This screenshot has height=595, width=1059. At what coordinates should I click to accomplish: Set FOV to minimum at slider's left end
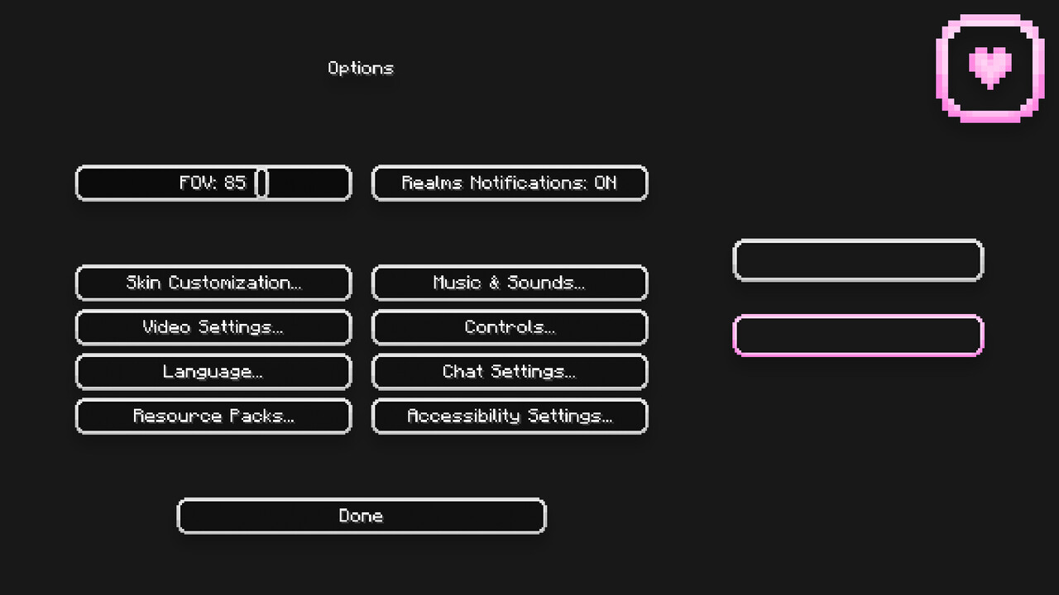coord(83,183)
